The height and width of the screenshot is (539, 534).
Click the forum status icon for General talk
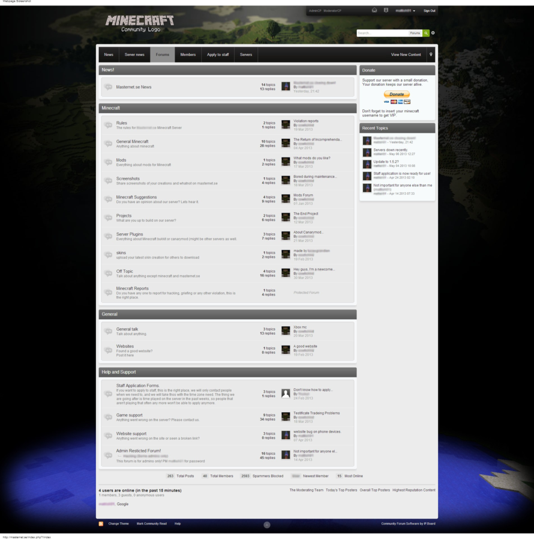109,331
